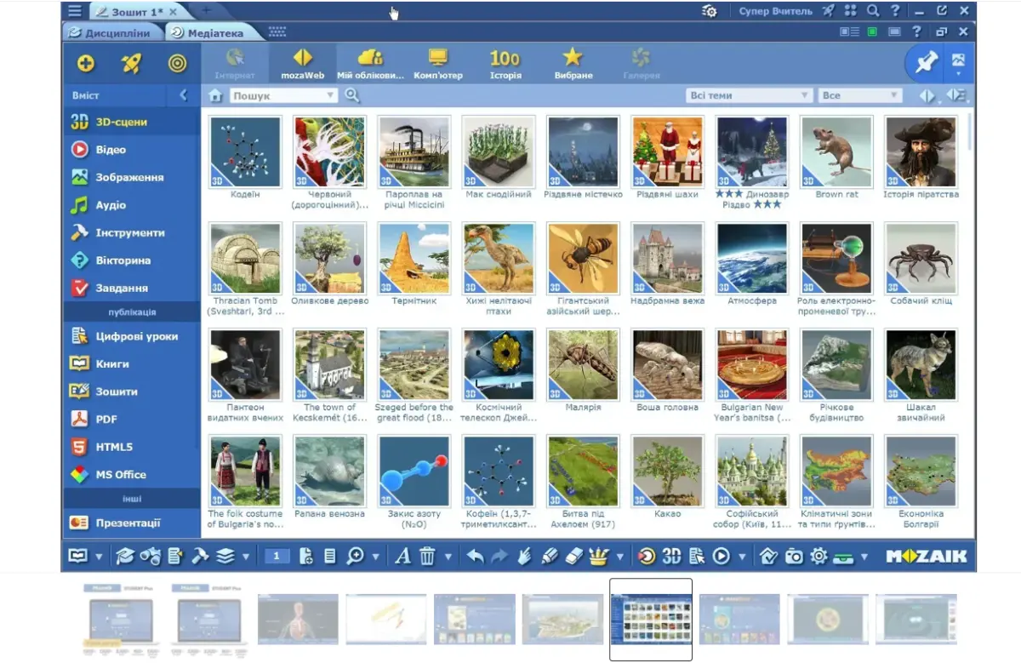Toggle the pin button at top right
Screen dimensions: 1021x663
[x=925, y=62]
